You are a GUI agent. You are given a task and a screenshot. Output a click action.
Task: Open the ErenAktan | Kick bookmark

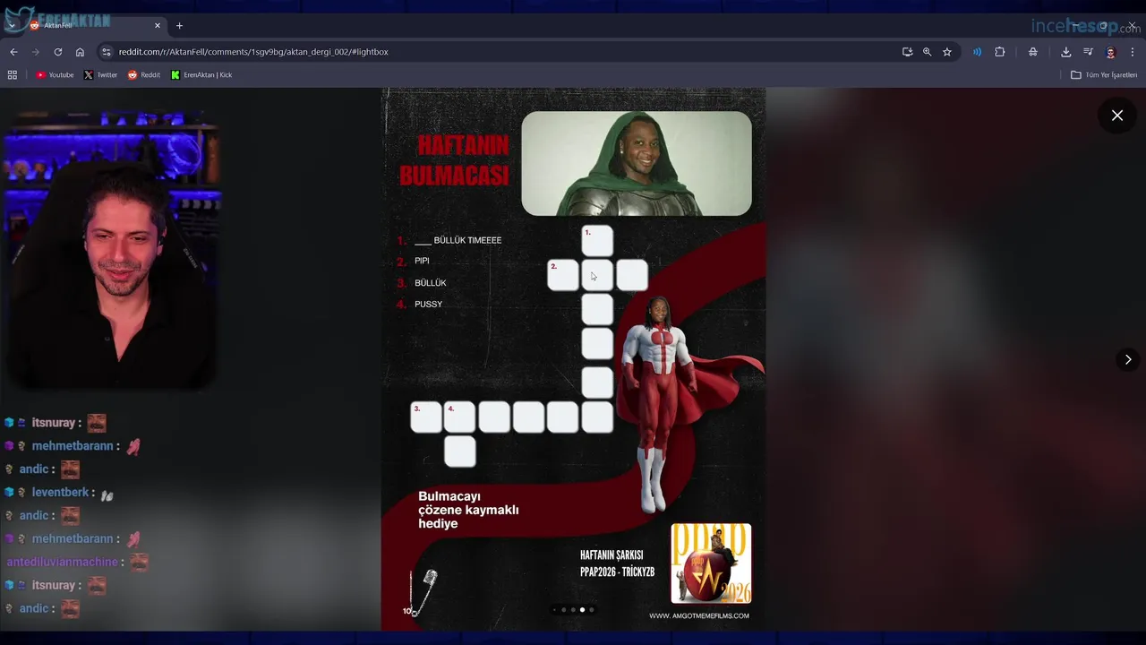coord(201,75)
